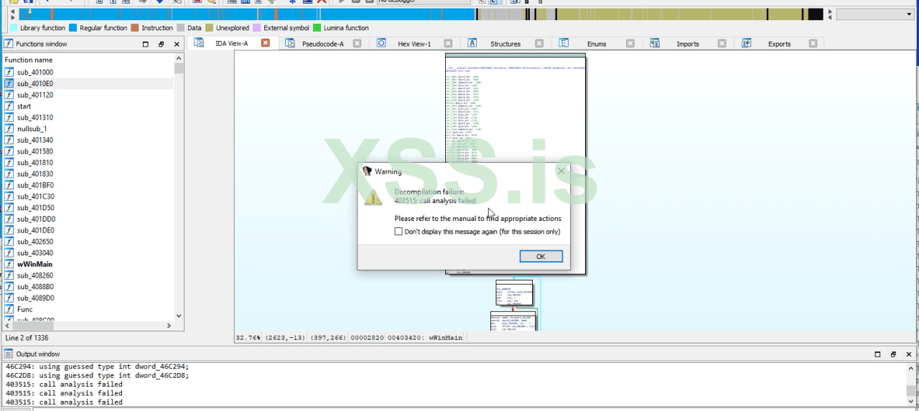Image resolution: width=919 pixels, height=411 pixels.
Task: Click the sub_401DD0 function icon
Action: click(9, 219)
